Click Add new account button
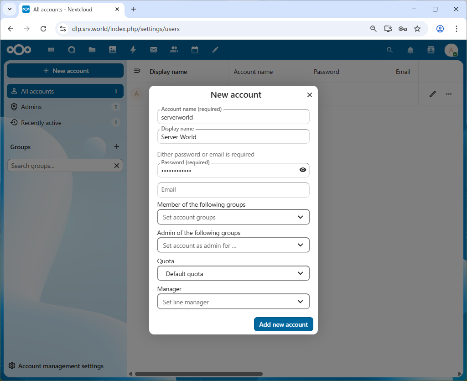The image size is (467, 381). [283, 324]
